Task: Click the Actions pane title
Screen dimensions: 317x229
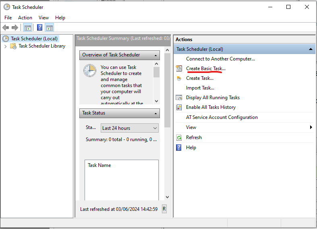Action: (184, 40)
